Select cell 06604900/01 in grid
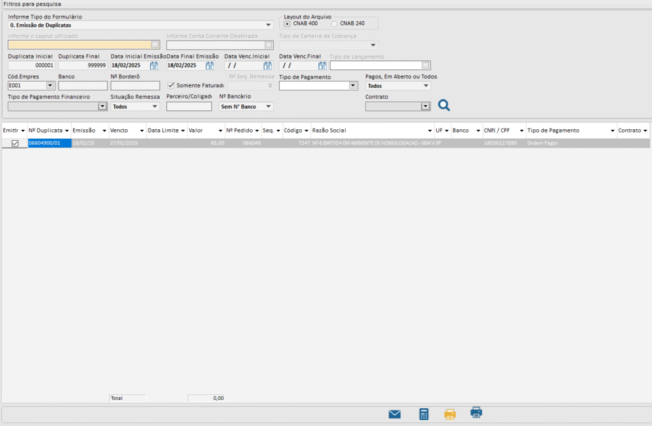 (50, 143)
